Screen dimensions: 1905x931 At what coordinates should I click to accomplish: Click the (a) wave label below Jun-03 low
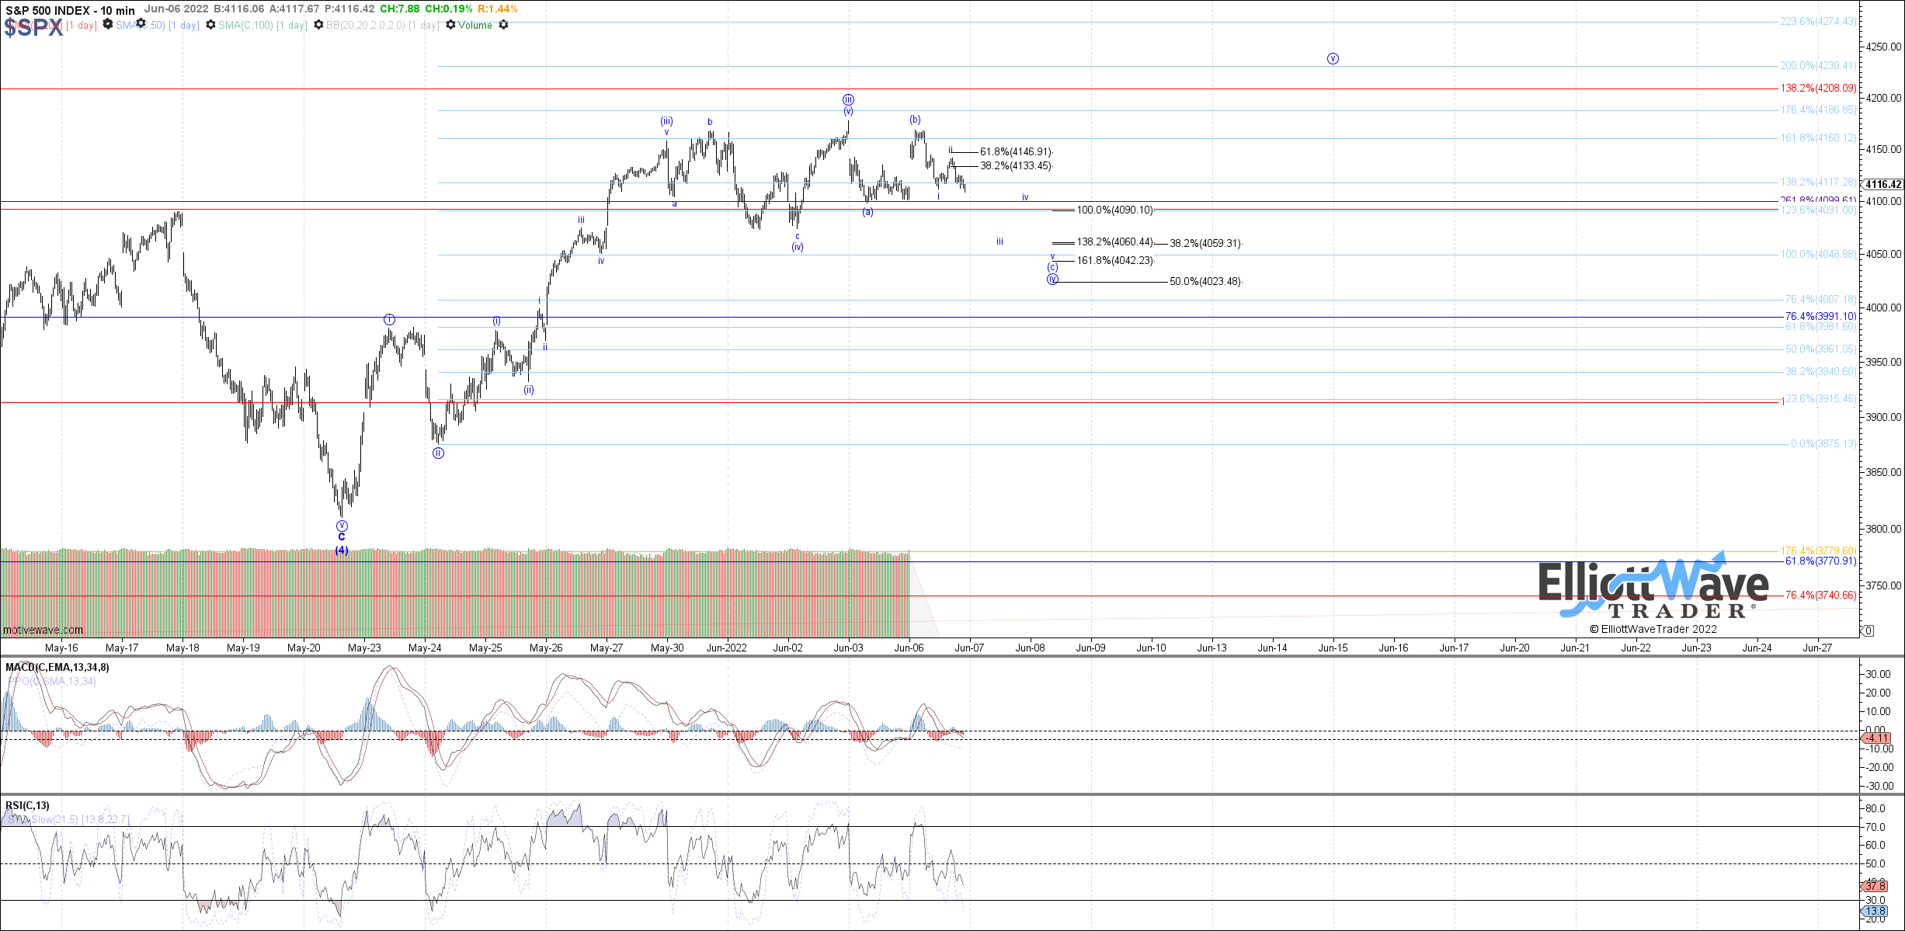(867, 213)
